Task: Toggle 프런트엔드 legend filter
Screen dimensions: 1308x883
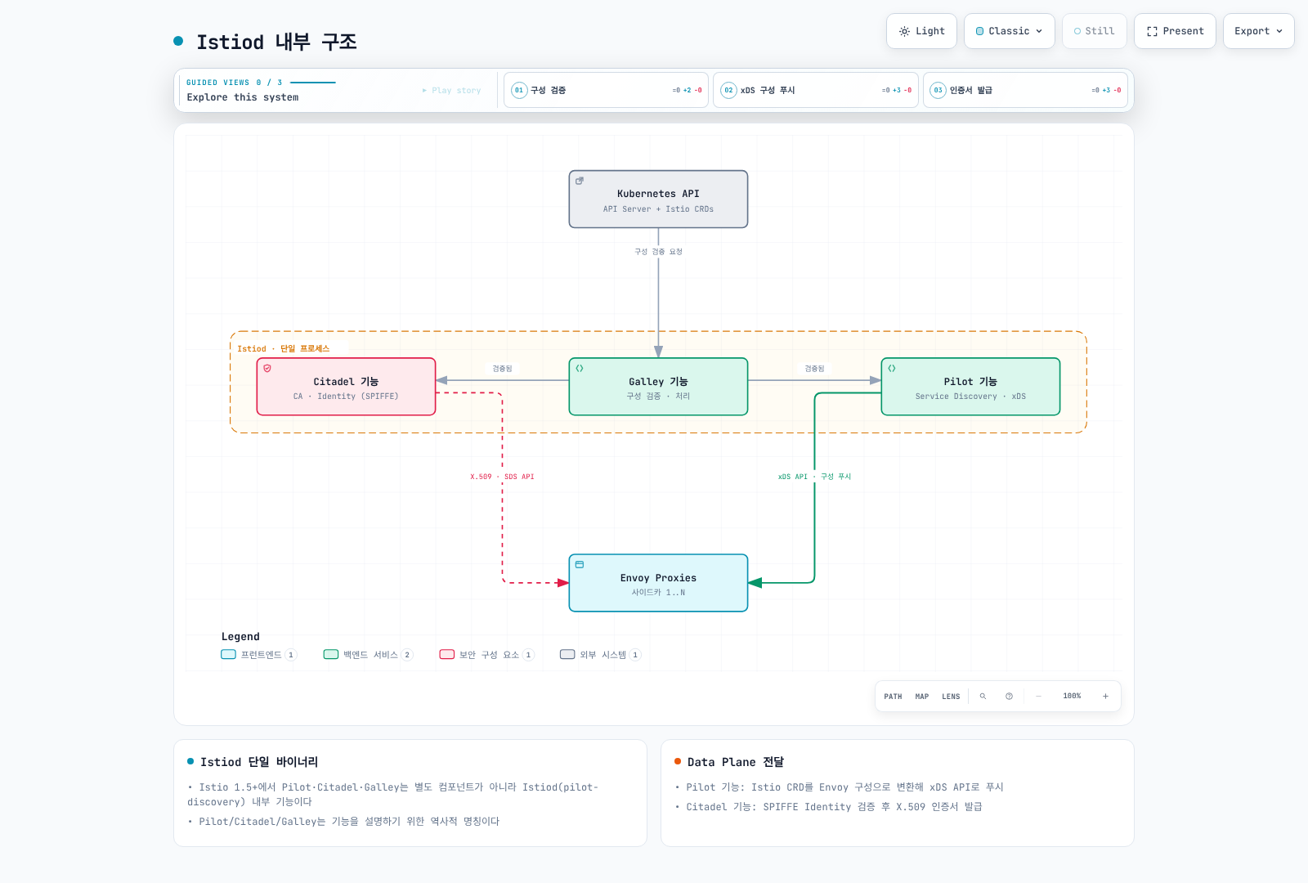Action: coord(259,655)
